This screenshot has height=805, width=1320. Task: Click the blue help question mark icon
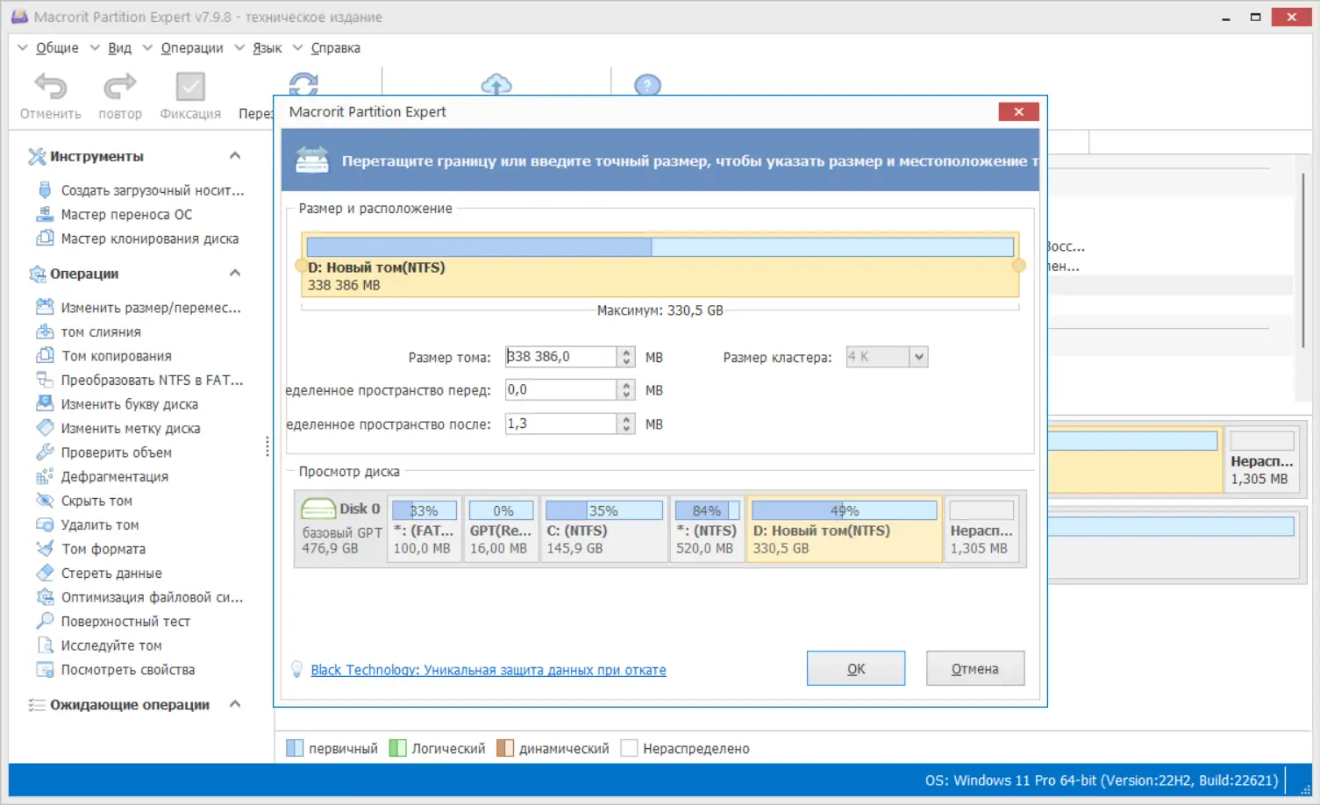point(647,85)
